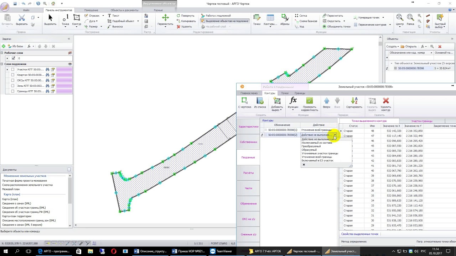Viewport: 456px width, 256px height.
Task: Toggle Сетка grid function
Action: [301, 16]
